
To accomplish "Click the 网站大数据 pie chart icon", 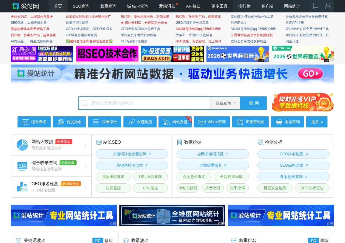I will 22,145.
